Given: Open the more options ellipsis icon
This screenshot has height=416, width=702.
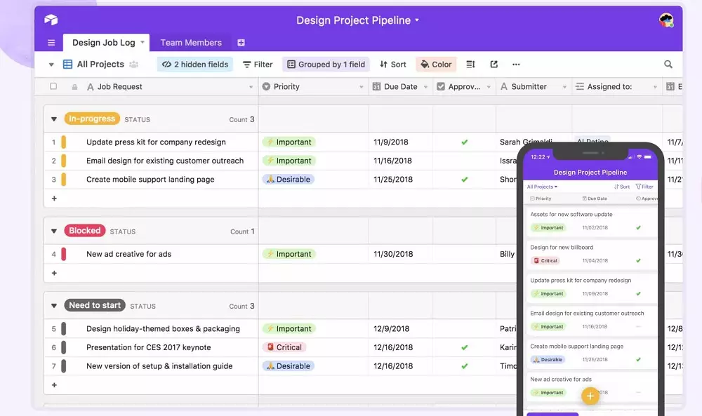Looking at the screenshot, I should tap(516, 65).
